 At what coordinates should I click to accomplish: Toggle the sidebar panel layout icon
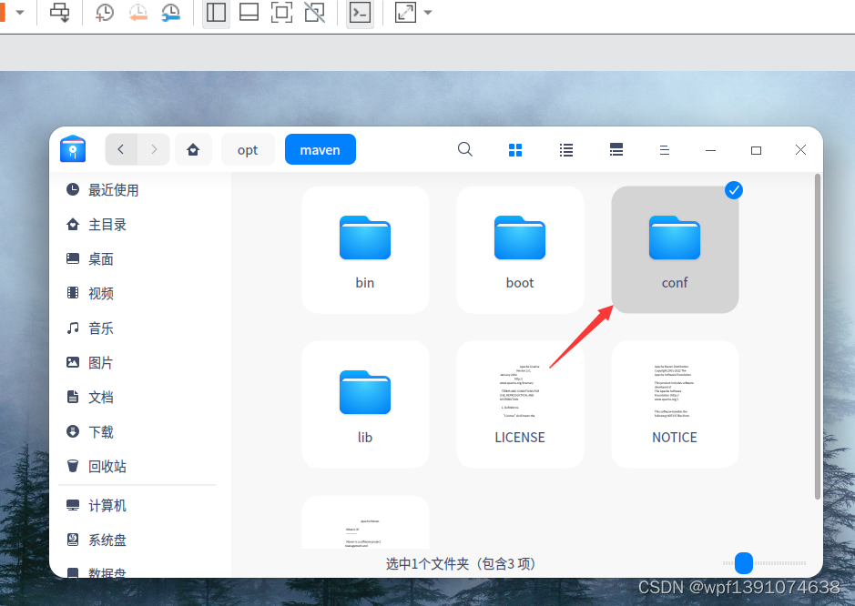(x=216, y=12)
